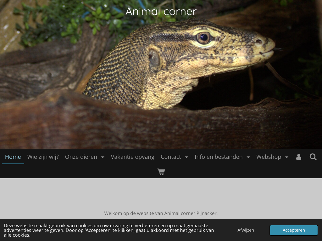This screenshot has width=322, height=241.
Task: Click the Animal corner site title
Action: pos(161,12)
